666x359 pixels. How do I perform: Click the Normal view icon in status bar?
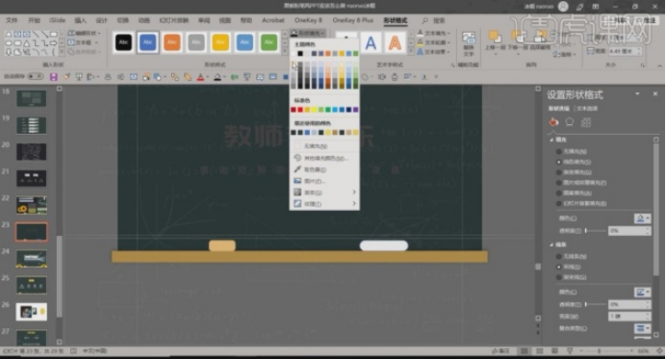pos(525,351)
